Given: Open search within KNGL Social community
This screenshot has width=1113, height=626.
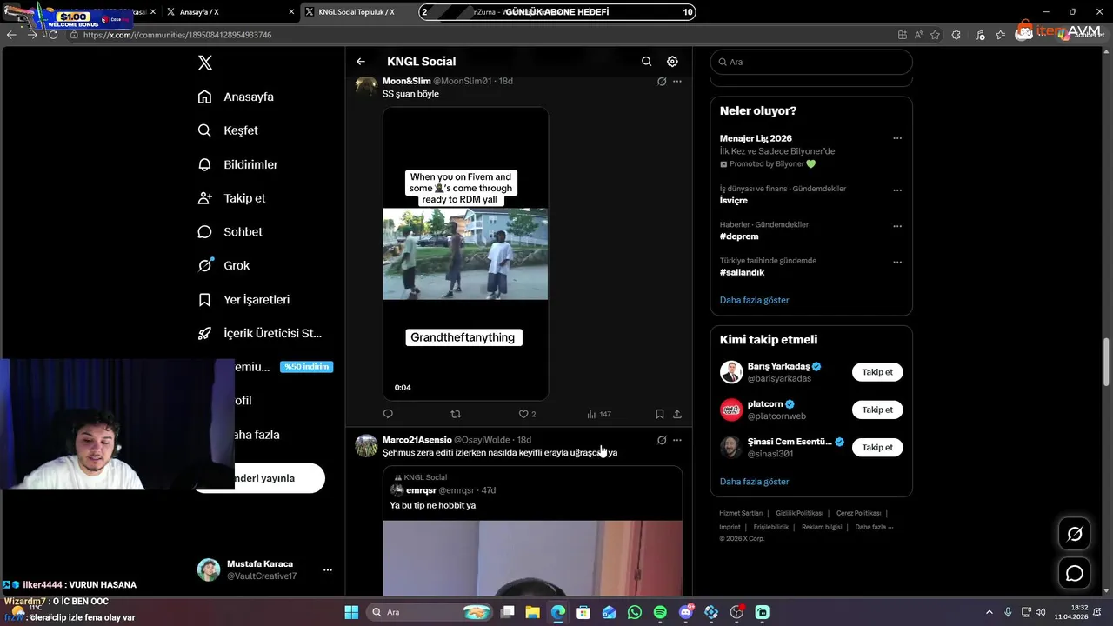Looking at the screenshot, I should (646, 62).
